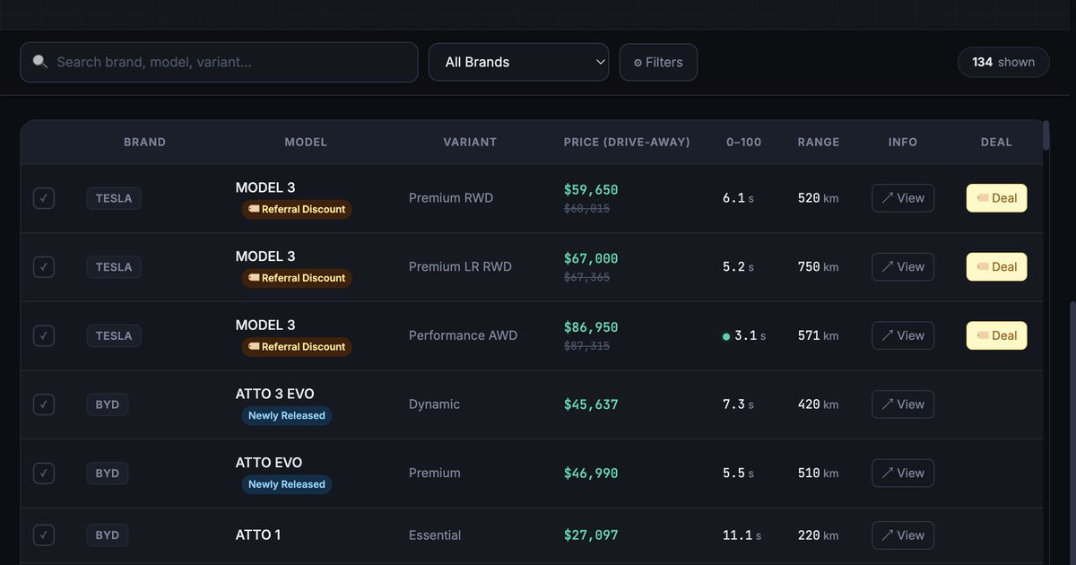The height and width of the screenshot is (565, 1076).
Task: Click the $59,650 price
Action: click(x=591, y=190)
